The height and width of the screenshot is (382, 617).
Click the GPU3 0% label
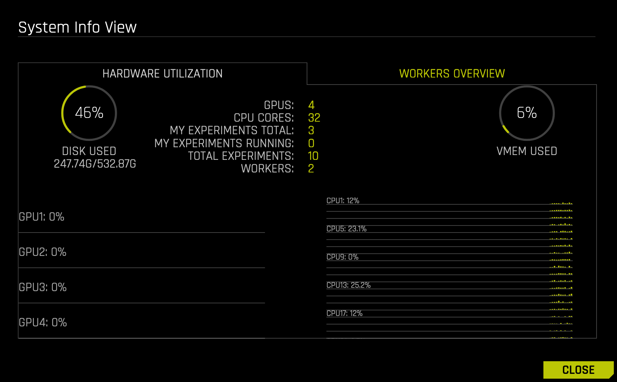[42, 287]
